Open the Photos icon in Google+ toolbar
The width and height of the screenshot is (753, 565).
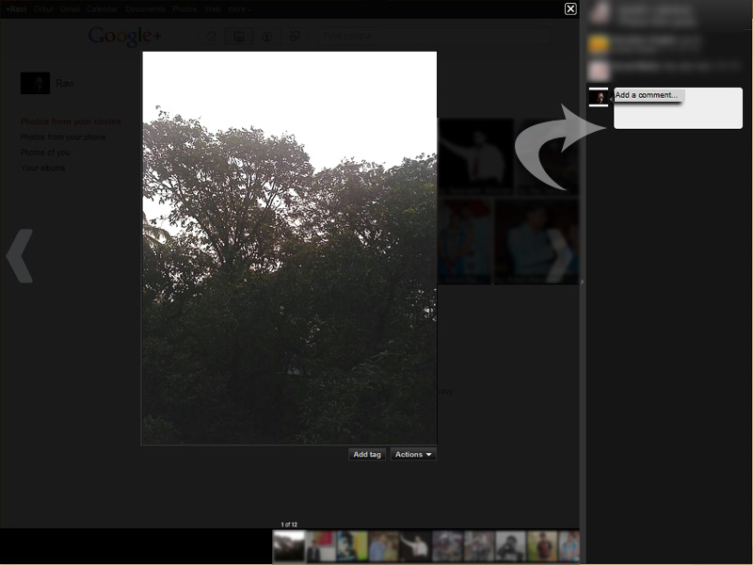[x=239, y=37]
